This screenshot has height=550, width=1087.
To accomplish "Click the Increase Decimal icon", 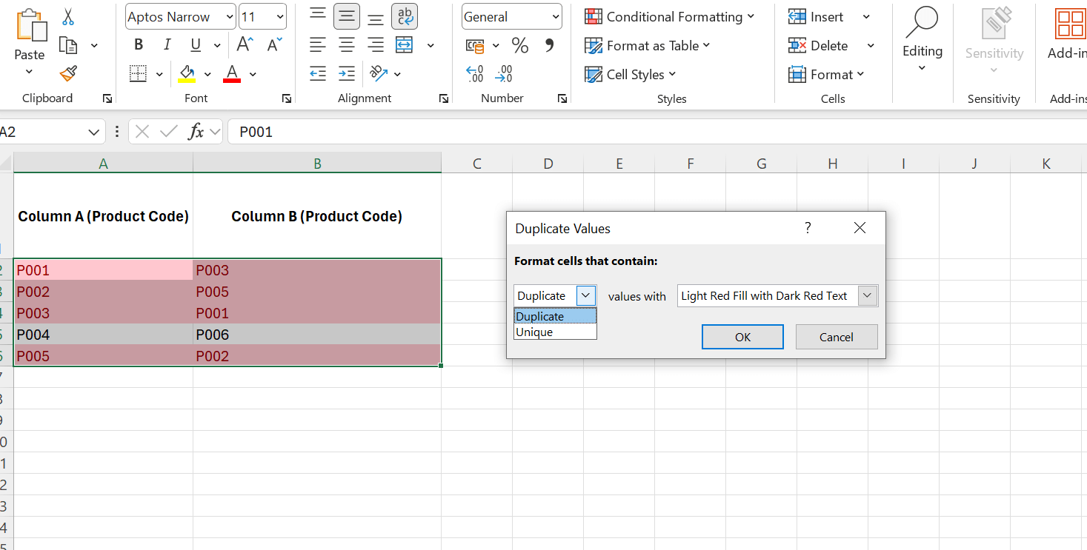I will pyautogui.click(x=474, y=74).
